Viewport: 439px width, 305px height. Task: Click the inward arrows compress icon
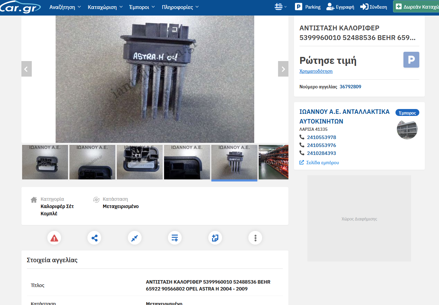coord(135,238)
